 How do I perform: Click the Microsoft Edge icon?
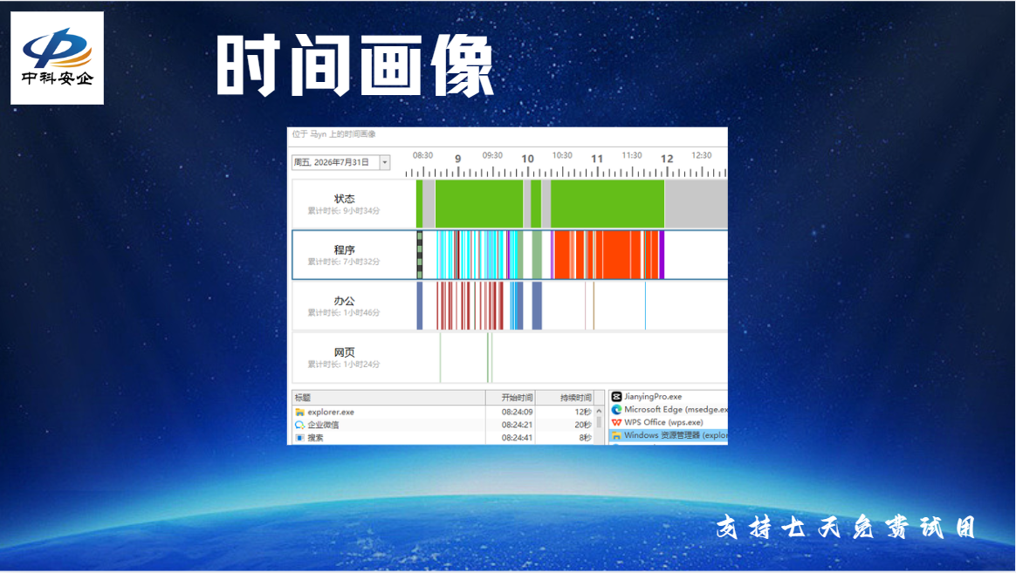pos(617,409)
